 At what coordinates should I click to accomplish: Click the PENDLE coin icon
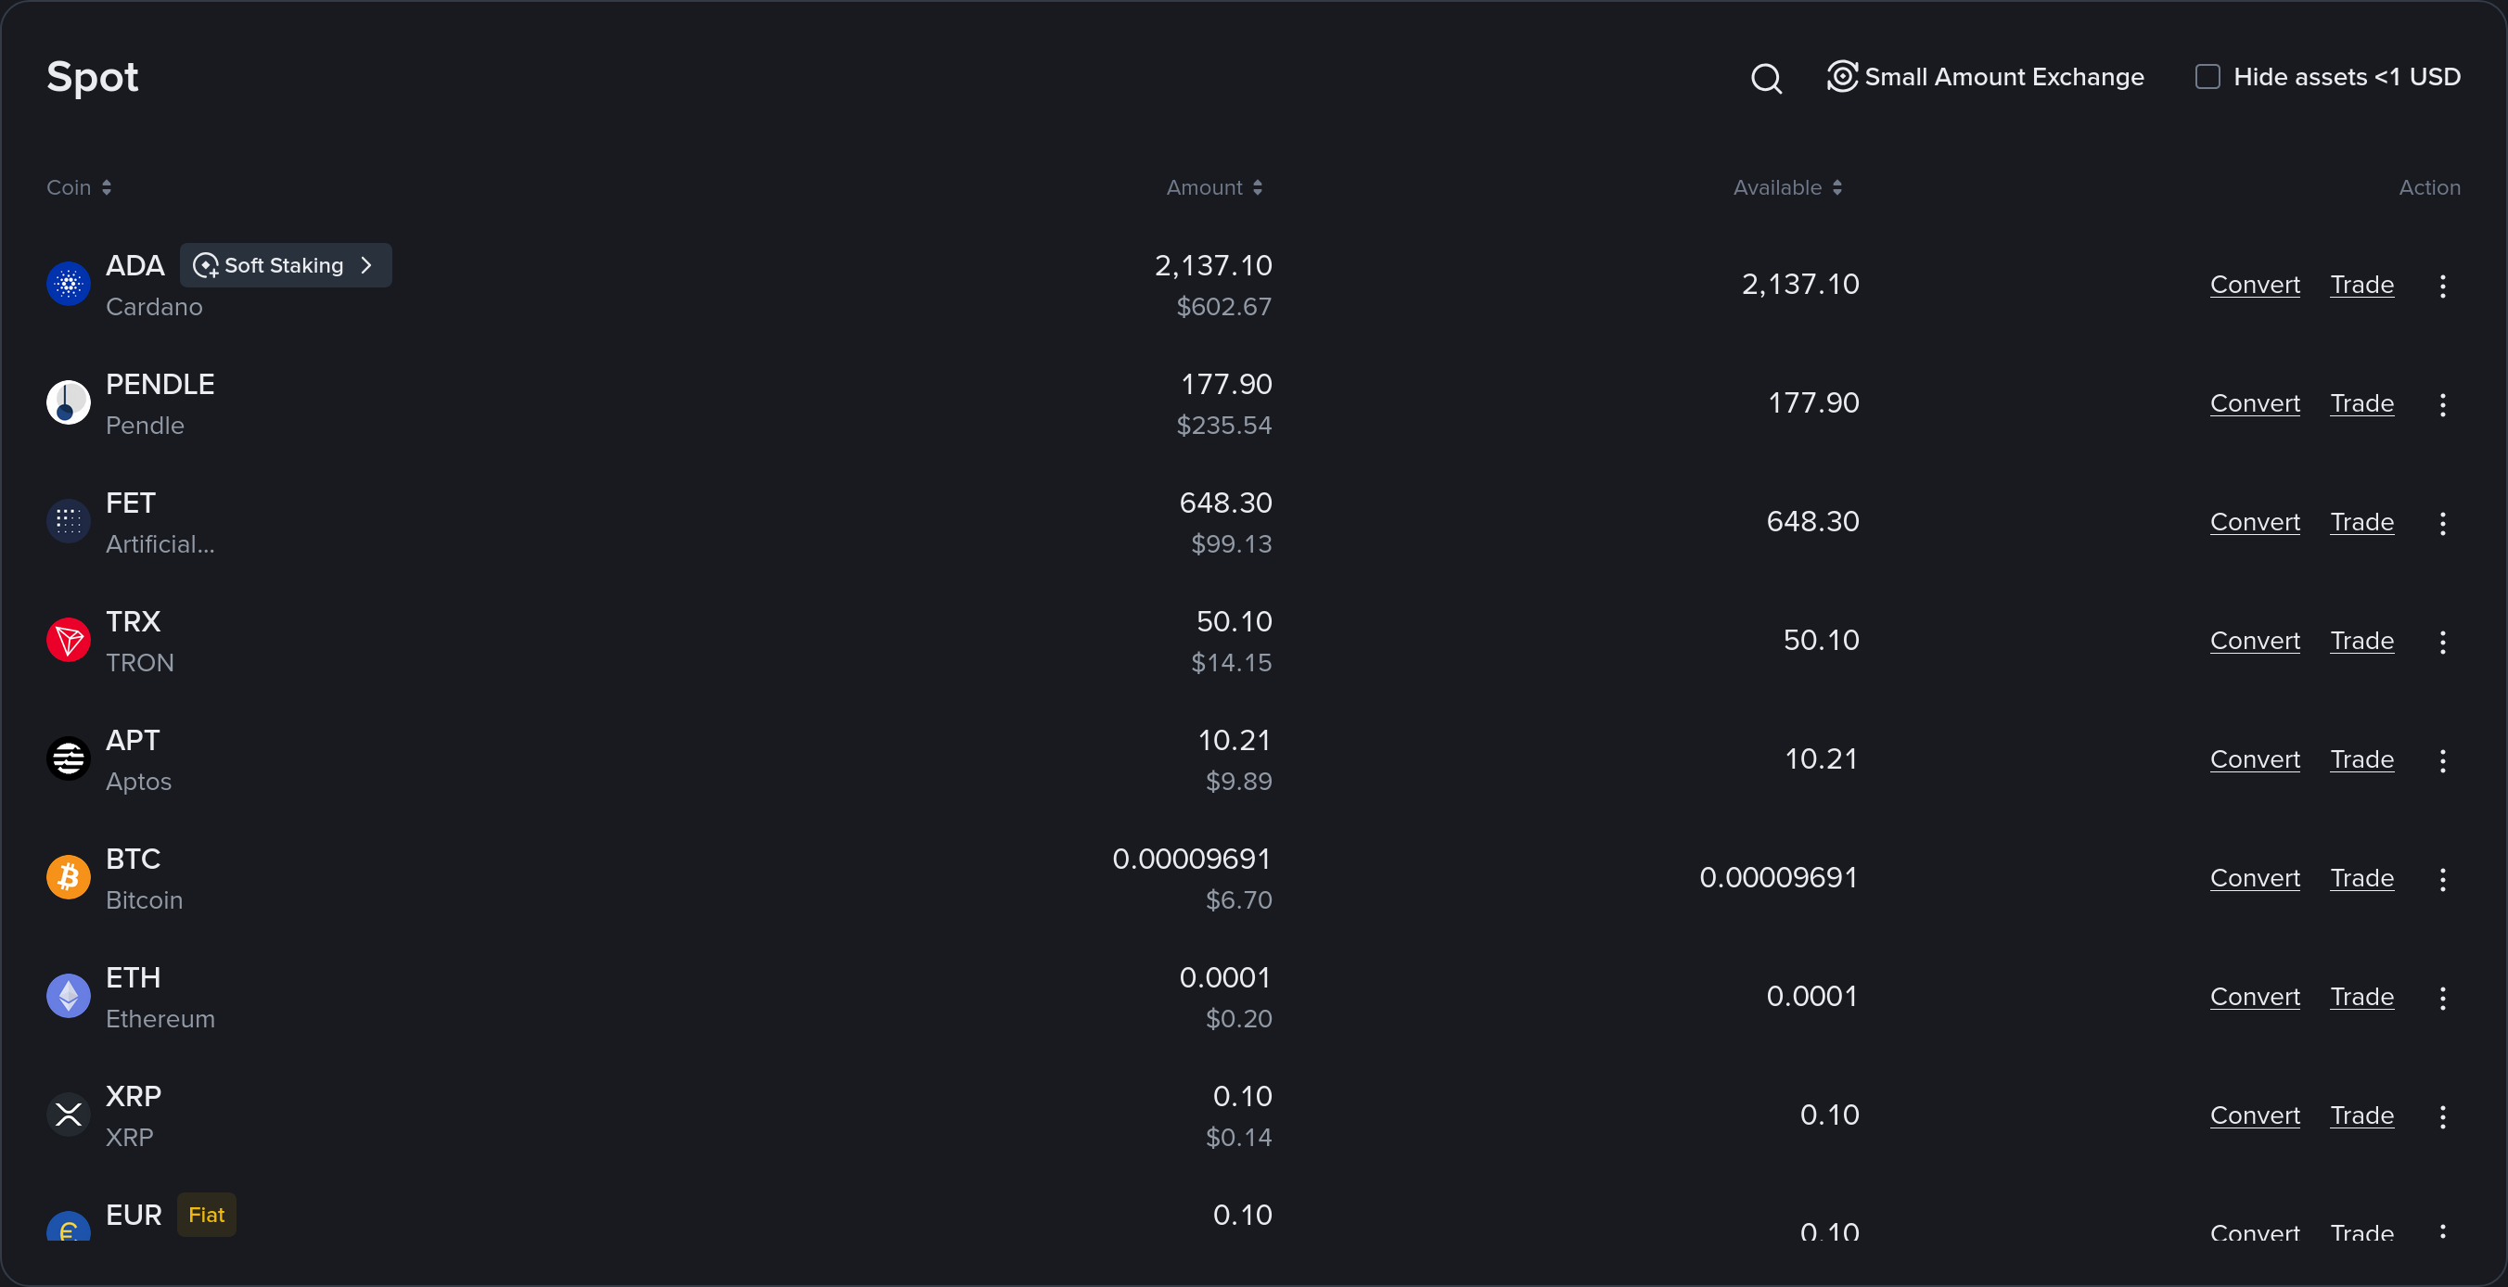pos(67,402)
